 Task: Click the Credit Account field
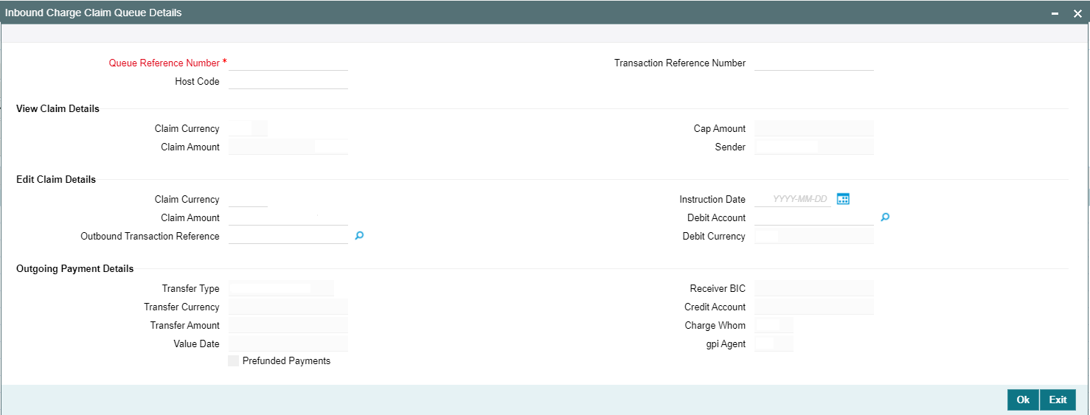point(814,307)
